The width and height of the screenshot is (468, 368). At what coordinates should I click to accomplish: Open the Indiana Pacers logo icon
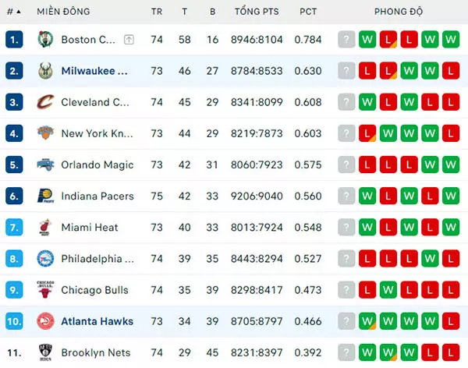[45, 196]
